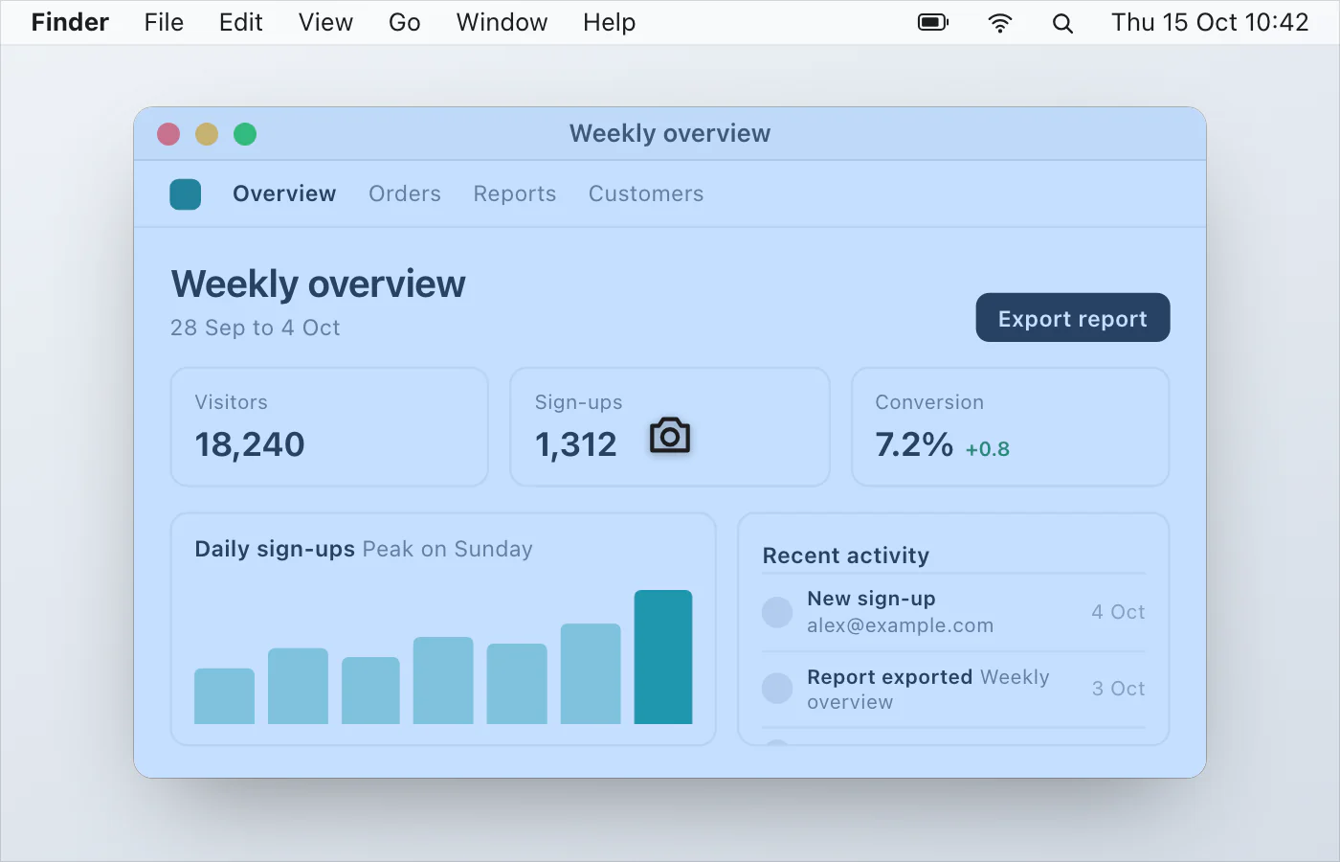
Task: Click the +0.8 conversion change value
Action: [987, 449]
